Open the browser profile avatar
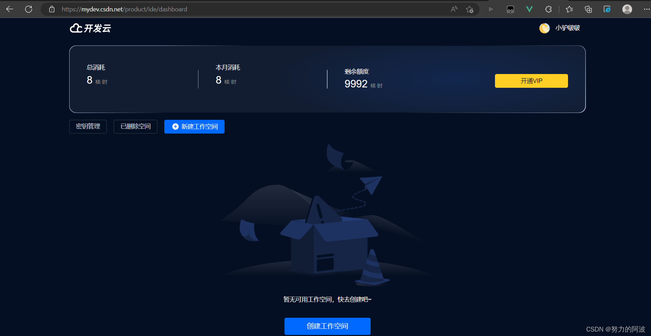The height and width of the screenshot is (336, 651). pos(627,9)
